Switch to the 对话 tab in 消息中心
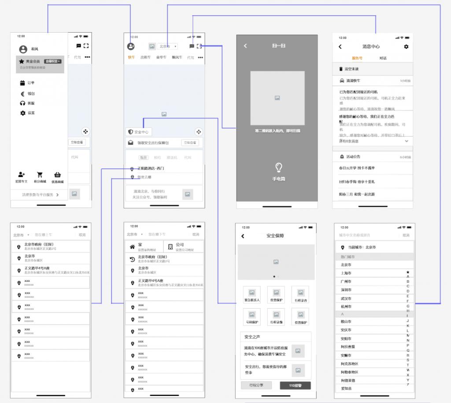The height and width of the screenshot is (403, 451). (383, 58)
